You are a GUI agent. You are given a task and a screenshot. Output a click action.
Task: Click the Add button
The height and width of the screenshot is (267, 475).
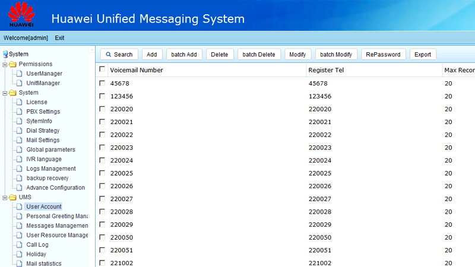[152, 55]
